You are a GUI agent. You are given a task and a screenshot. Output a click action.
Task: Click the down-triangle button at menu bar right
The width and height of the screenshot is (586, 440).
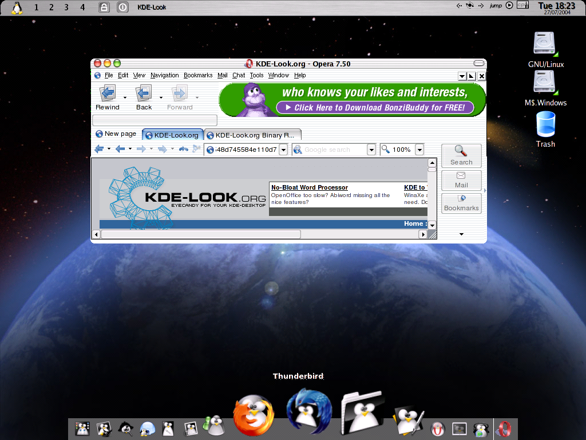pos(462,76)
